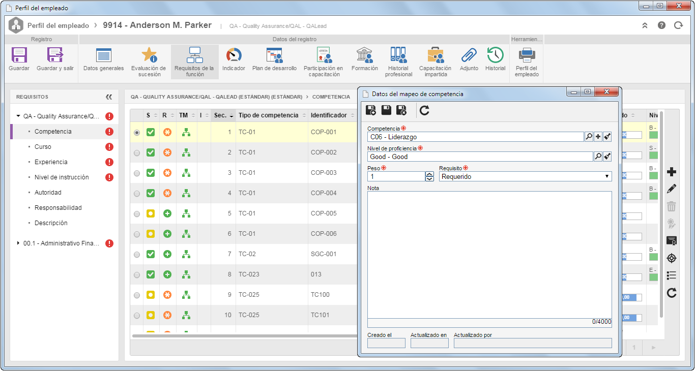Open Requisito dropdown showing Requerido
This screenshot has width=695, height=371.
pyautogui.click(x=526, y=176)
